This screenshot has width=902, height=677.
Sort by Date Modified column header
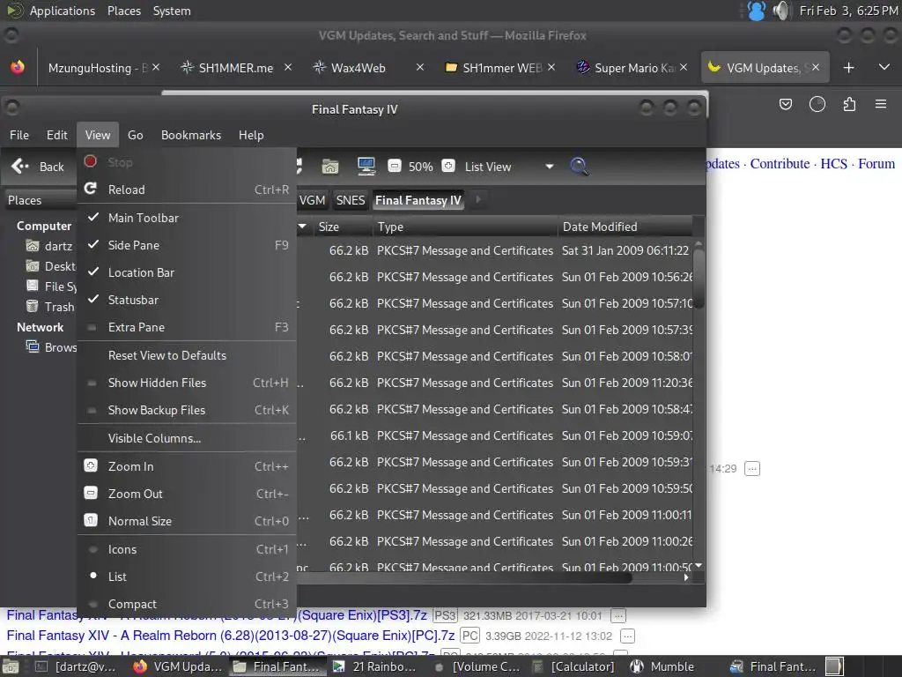(x=625, y=227)
